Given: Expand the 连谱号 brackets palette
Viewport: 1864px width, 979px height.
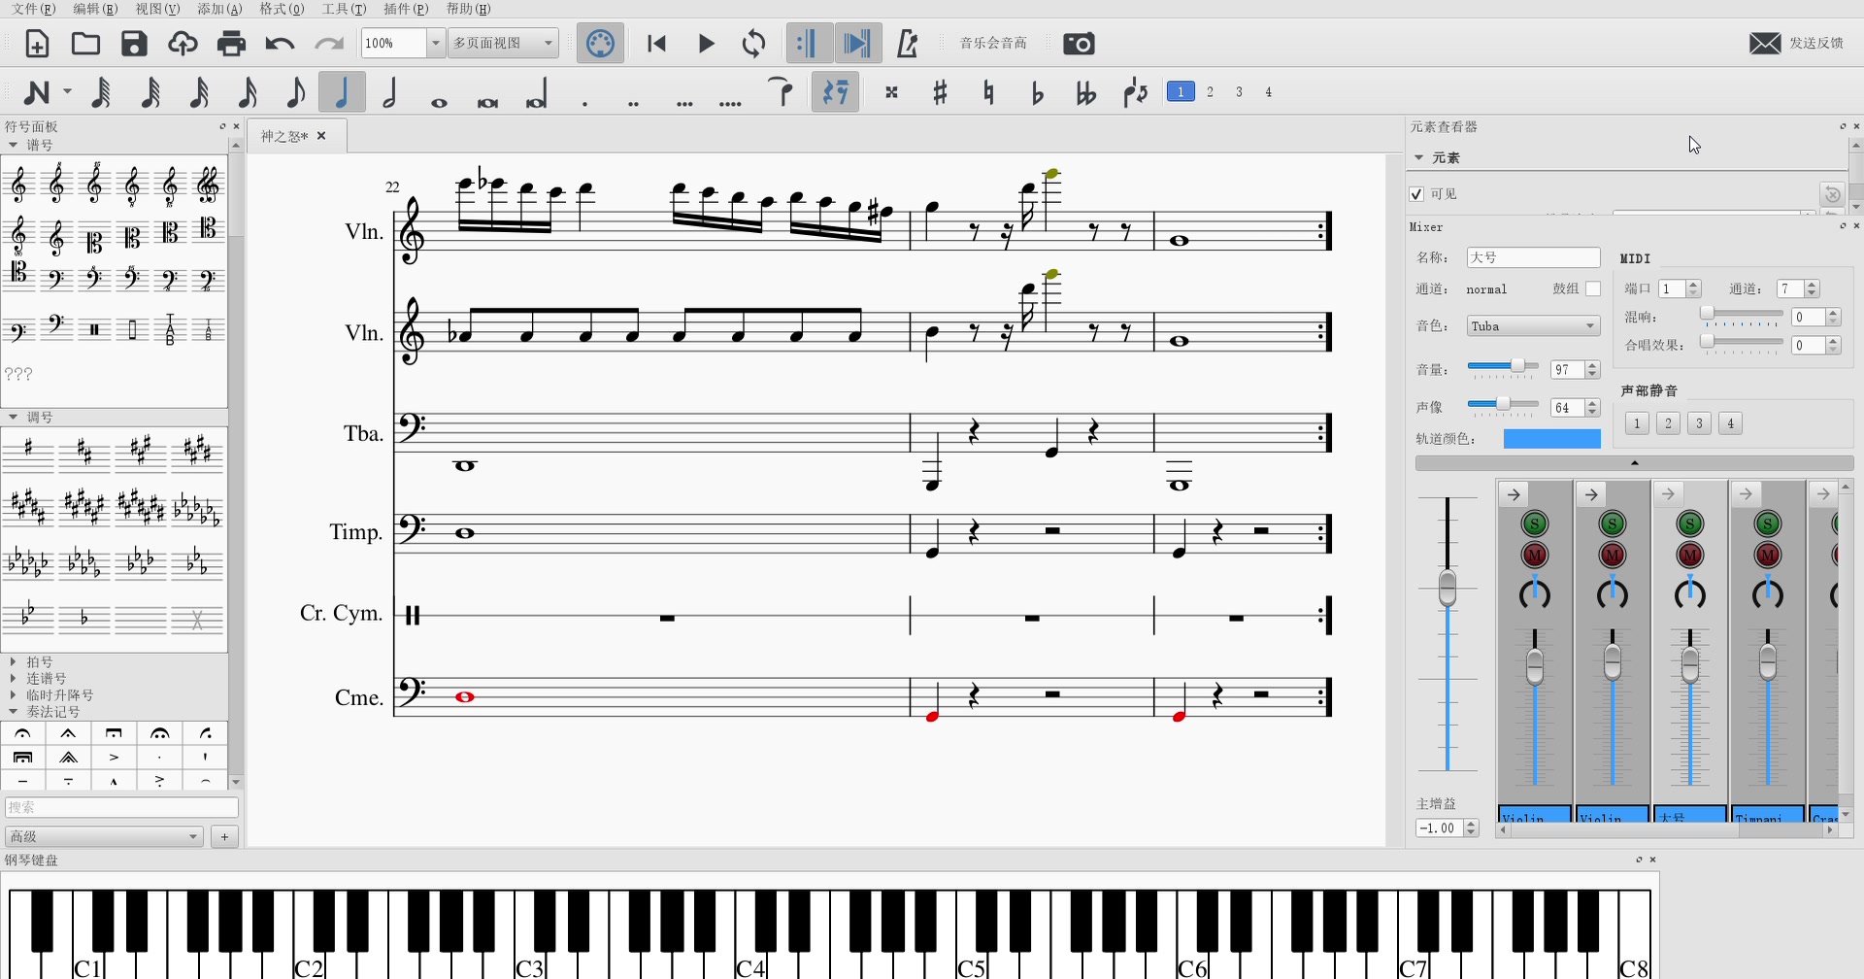Looking at the screenshot, I should point(13,678).
